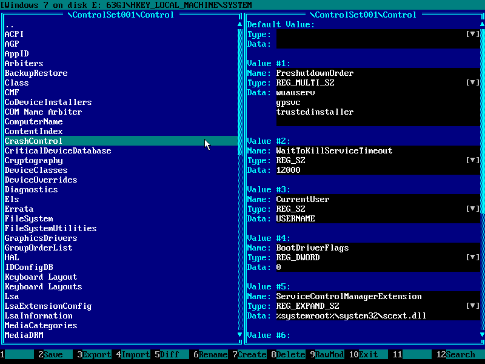
Task: Select the Keyboard Layout key
Action: [x=121, y=277]
